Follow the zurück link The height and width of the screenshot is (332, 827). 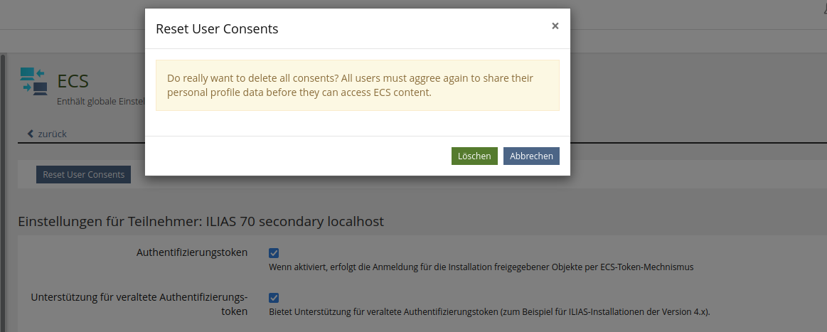coord(52,134)
